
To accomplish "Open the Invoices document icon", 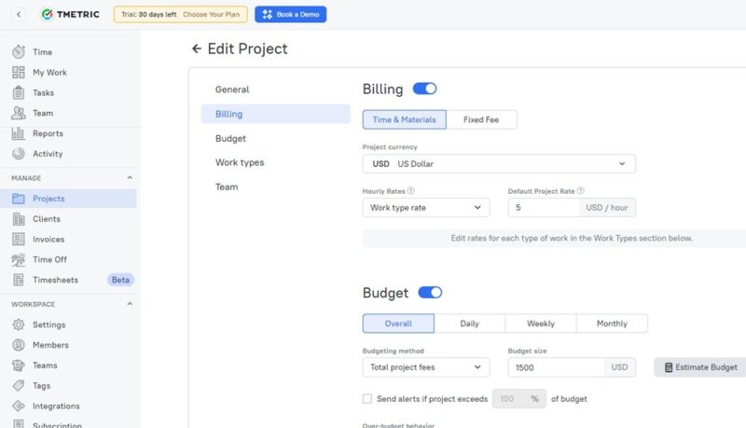I will coord(19,240).
